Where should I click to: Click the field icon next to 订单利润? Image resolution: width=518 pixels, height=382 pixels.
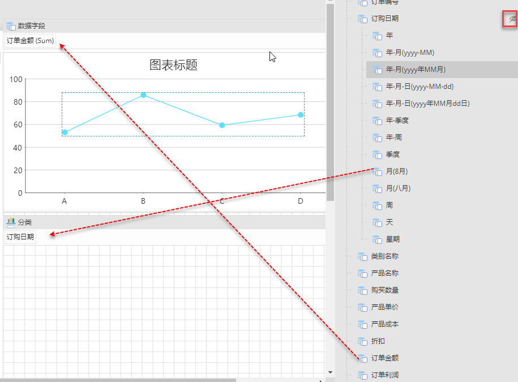pos(363,375)
